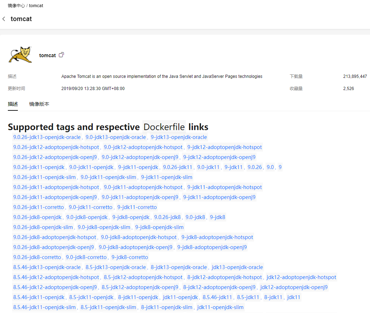Open the 9.0-jdk11-corretto link
370x313 pixels.
click(91, 207)
